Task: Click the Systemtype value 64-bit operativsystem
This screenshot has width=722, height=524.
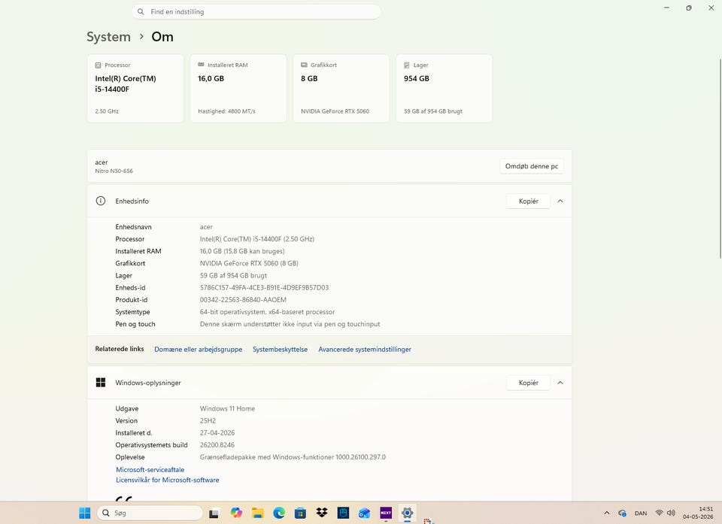Action: tap(267, 312)
